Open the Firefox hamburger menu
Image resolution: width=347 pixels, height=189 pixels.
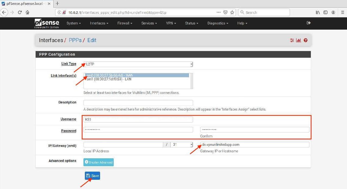(342, 12)
